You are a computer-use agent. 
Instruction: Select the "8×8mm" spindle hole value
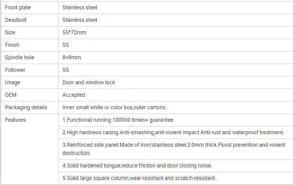[71, 57]
